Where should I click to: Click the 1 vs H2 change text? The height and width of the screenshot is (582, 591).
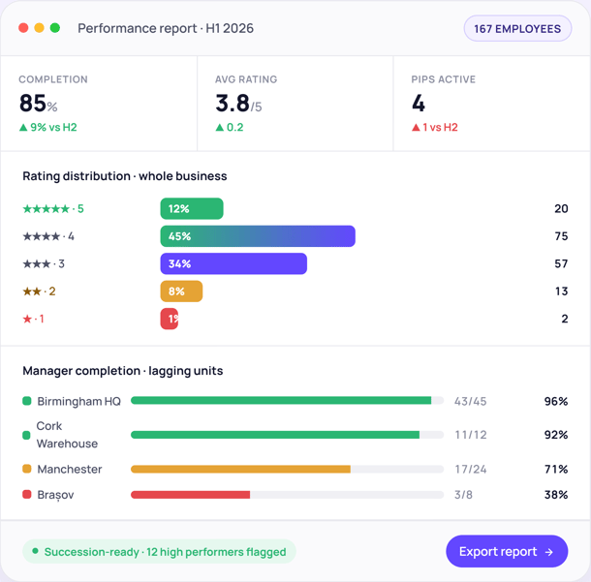coord(440,127)
